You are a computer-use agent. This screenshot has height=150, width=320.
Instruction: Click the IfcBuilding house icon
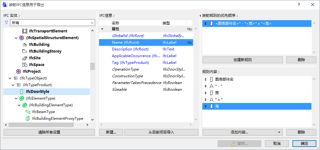point(24,45)
